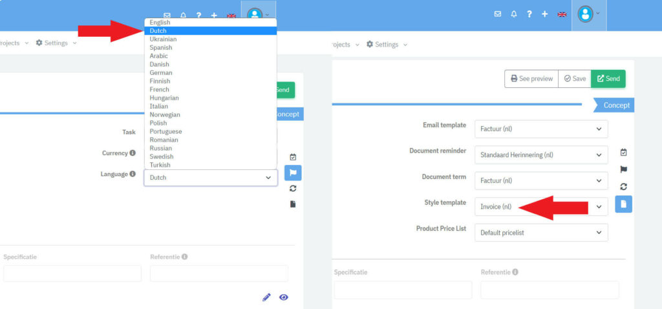Click the refresh sidebar icon in left panel
Image resolution: width=662 pixels, height=309 pixels.
(x=293, y=188)
